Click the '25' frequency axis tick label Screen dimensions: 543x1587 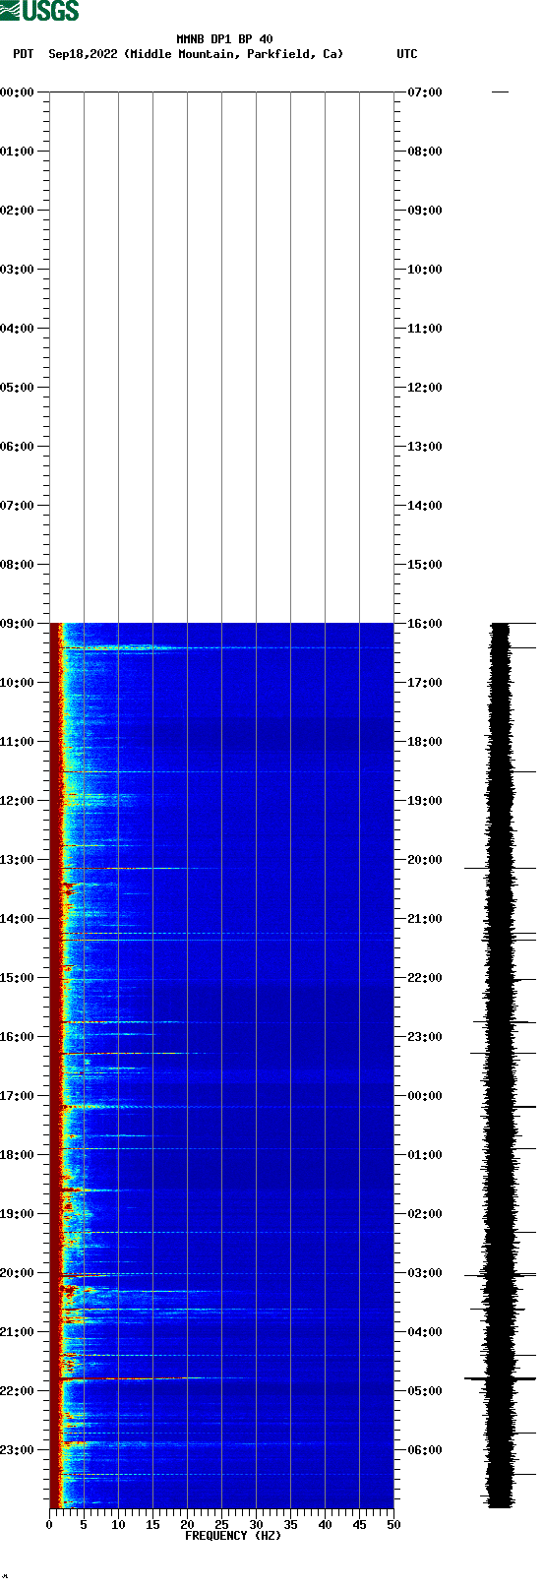point(221,1525)
